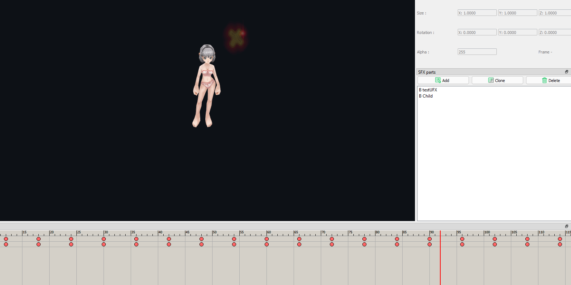Select the top-row keyframe at frame 18
571x285 pixels.
click(39, 239)
